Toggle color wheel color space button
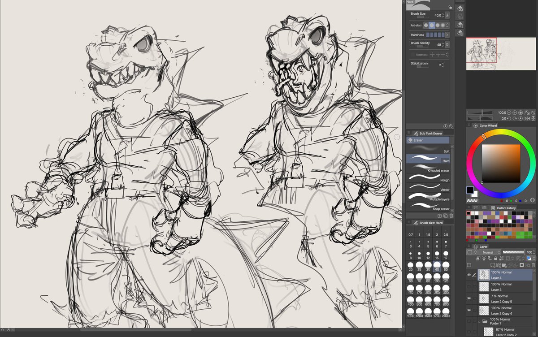This screenshot has width=538, height=337. tap(532, 201)
